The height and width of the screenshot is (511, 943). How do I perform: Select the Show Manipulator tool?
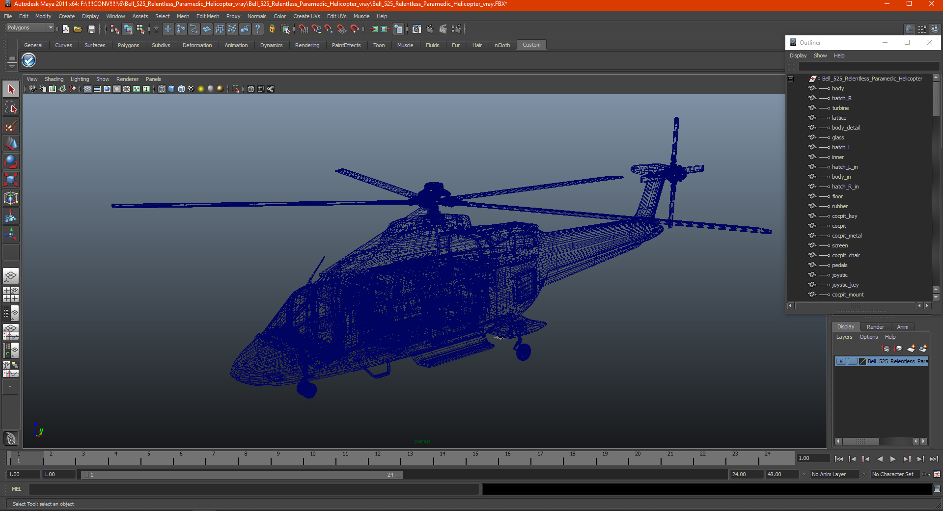[x=11, y=234]
